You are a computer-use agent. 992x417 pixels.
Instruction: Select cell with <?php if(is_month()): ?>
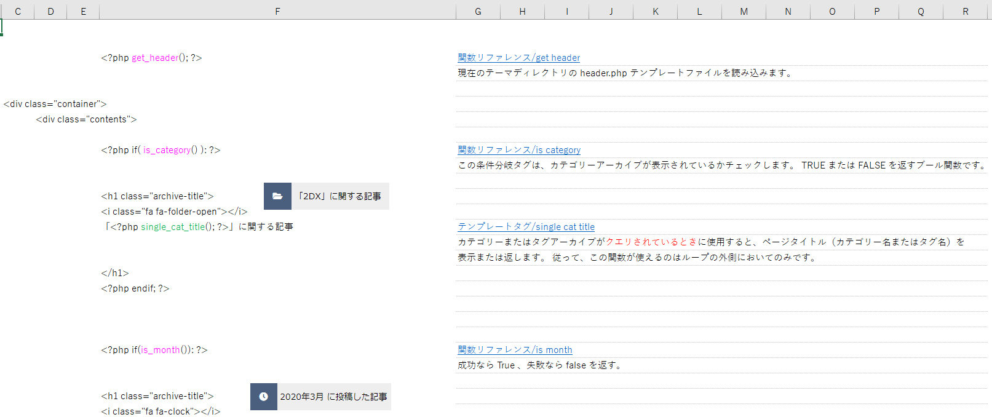pyautogui.click(x=154, y=350)
